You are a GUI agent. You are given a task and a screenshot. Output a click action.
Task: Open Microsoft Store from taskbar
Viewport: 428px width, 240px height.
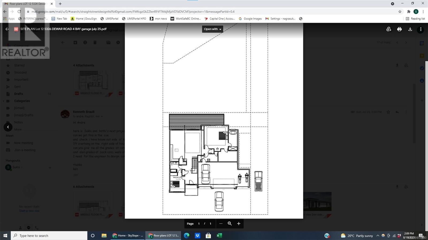208,235
